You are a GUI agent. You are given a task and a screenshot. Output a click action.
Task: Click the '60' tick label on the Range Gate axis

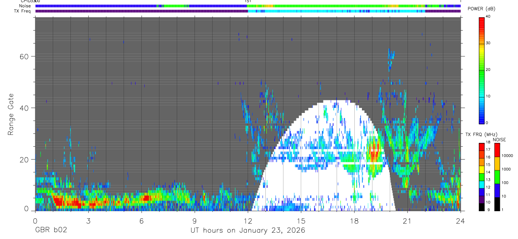(24, 56)
